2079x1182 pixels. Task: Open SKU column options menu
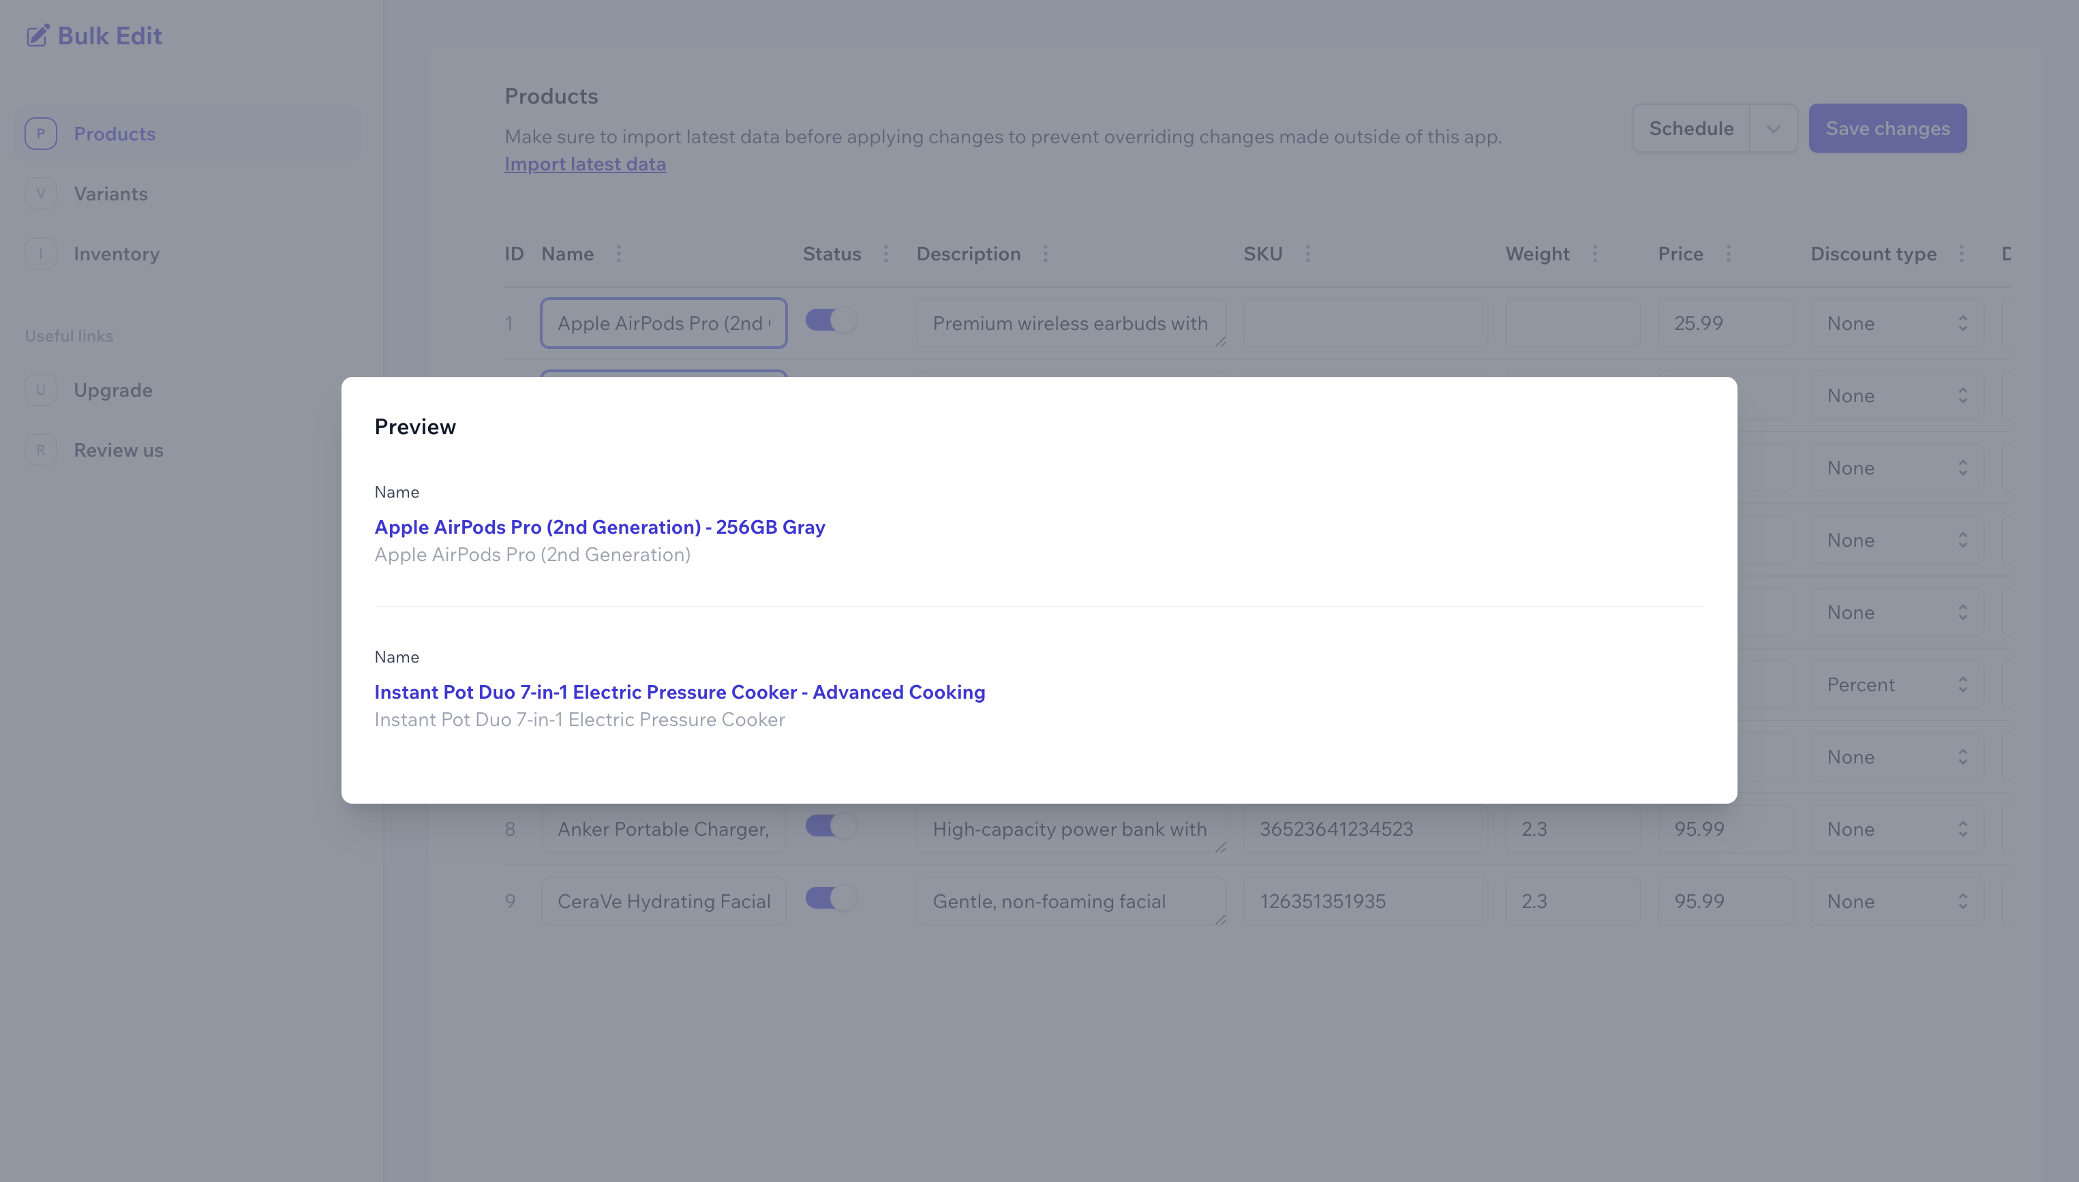click(x=1308, y=254)
